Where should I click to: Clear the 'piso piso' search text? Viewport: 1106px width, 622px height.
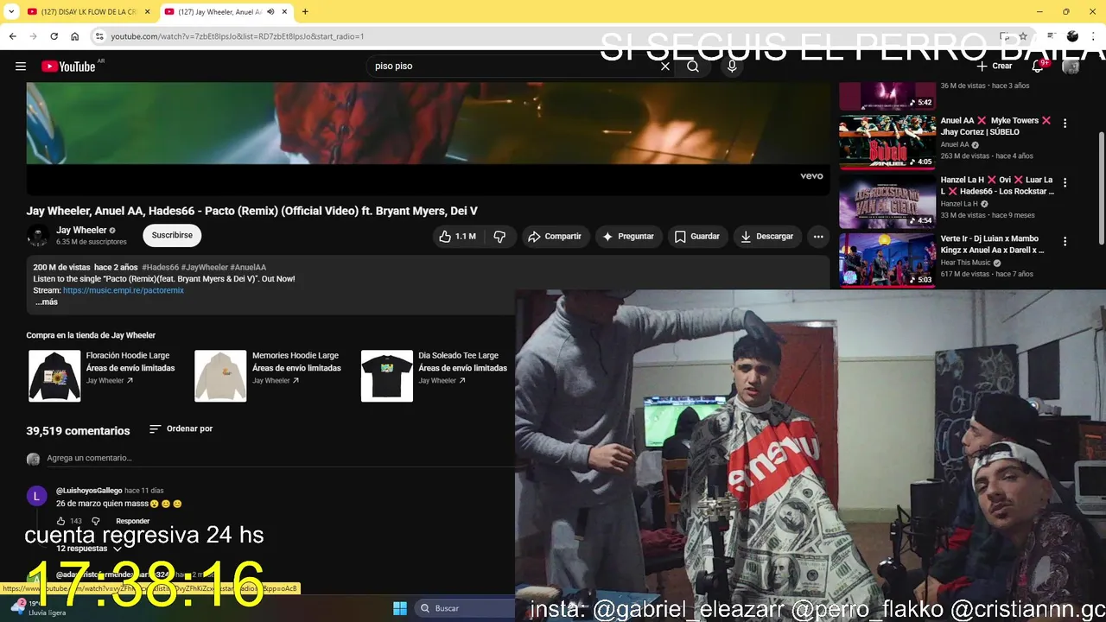coord(665,67)
